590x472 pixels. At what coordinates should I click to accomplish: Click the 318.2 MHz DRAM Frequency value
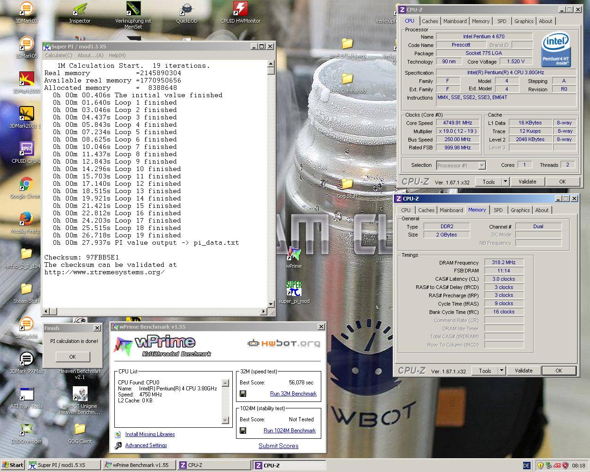pos(504,262)
